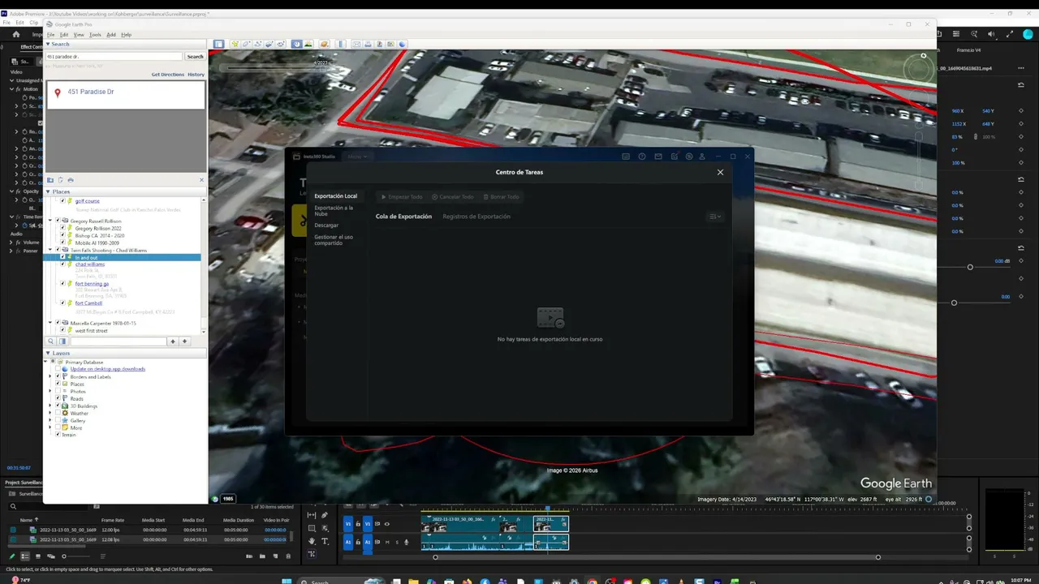Click the Places panel magnifier search icon

[50, 341]
